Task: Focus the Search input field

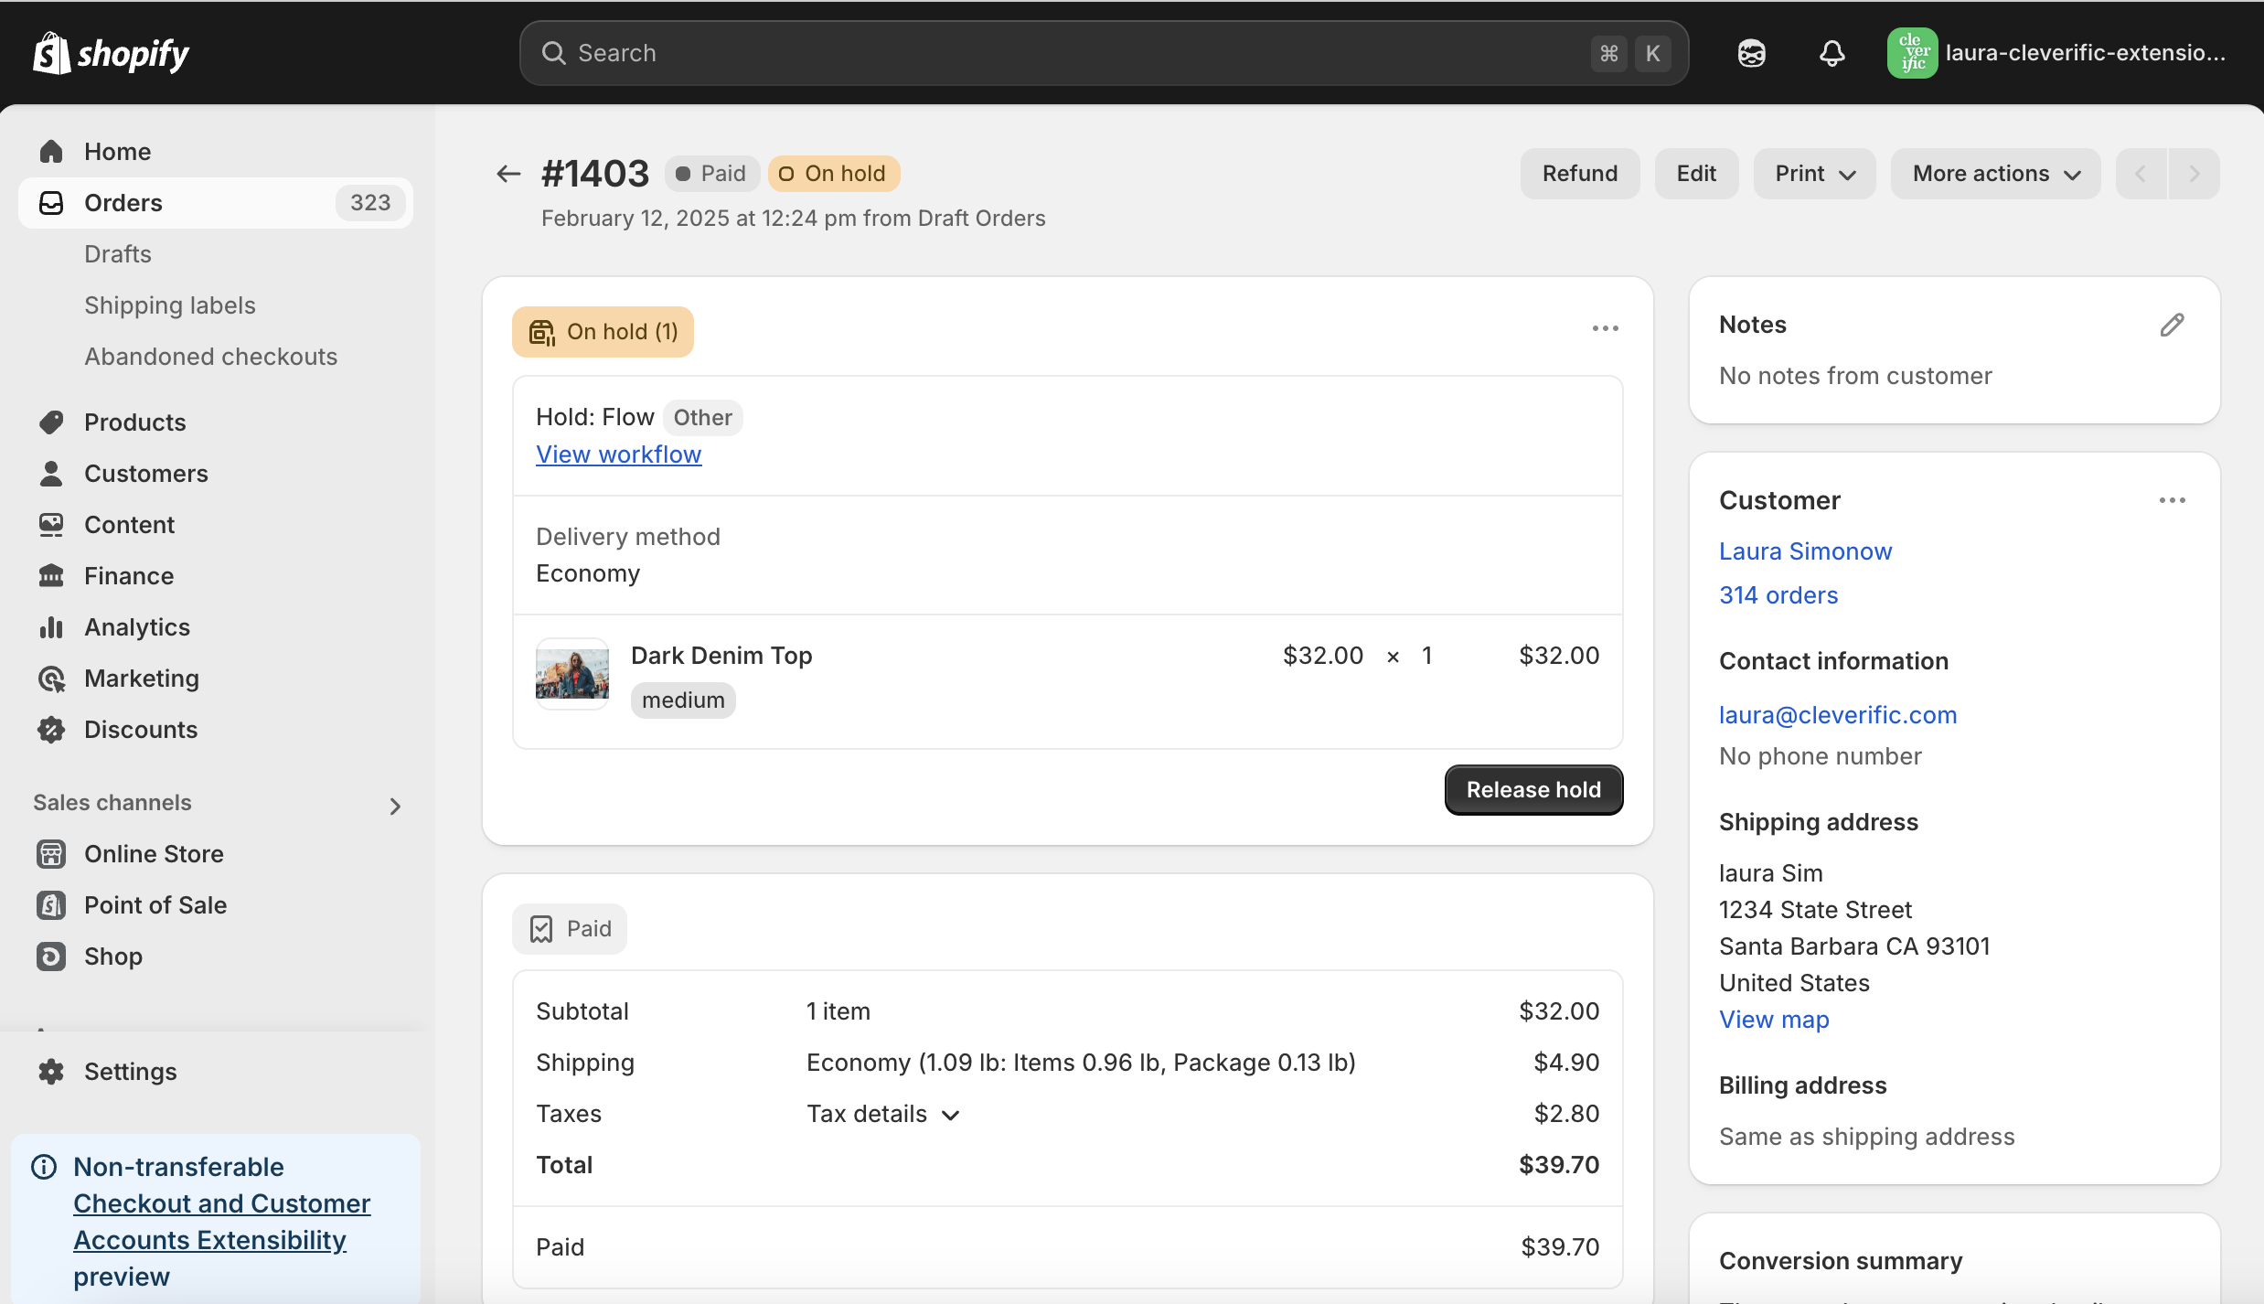Action: pos(1104,53)
